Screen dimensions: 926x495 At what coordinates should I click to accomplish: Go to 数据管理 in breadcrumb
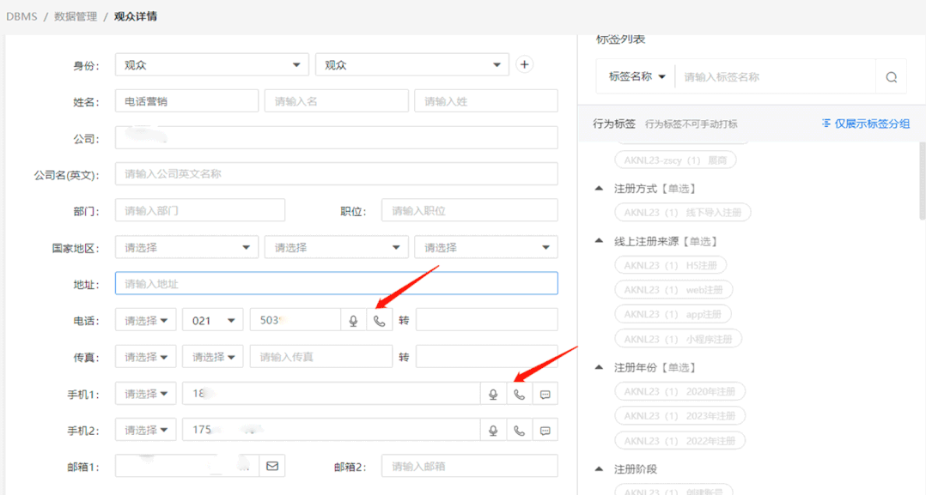click(x=76, y=16)
